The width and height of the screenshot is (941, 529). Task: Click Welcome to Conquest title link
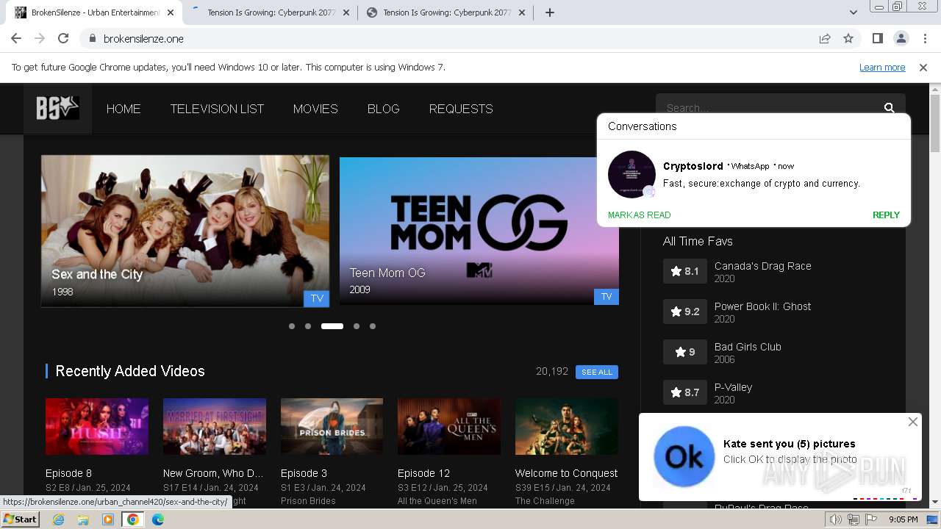(x=566, y=473)
